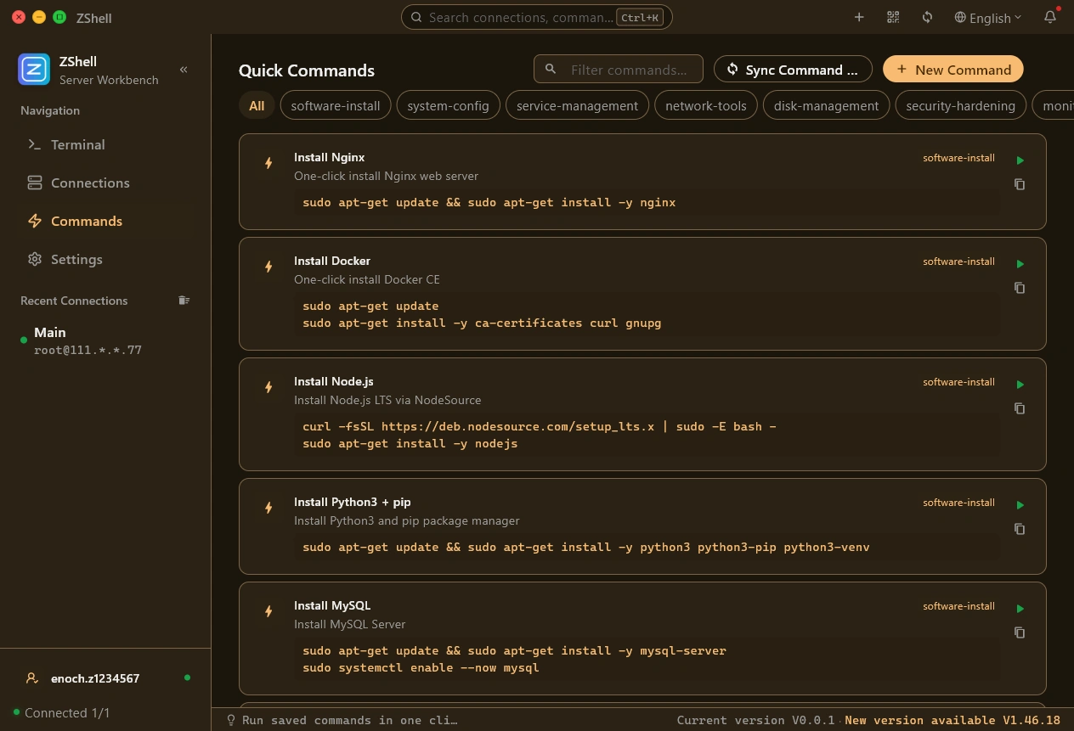Click the Install Nginx title
1074x731 pixels.
click(x=330, y=157)
